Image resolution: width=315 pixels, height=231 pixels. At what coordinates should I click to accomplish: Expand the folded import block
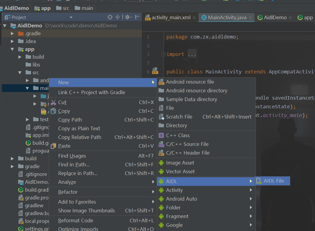pyautogui.click(x=164, y=54)
